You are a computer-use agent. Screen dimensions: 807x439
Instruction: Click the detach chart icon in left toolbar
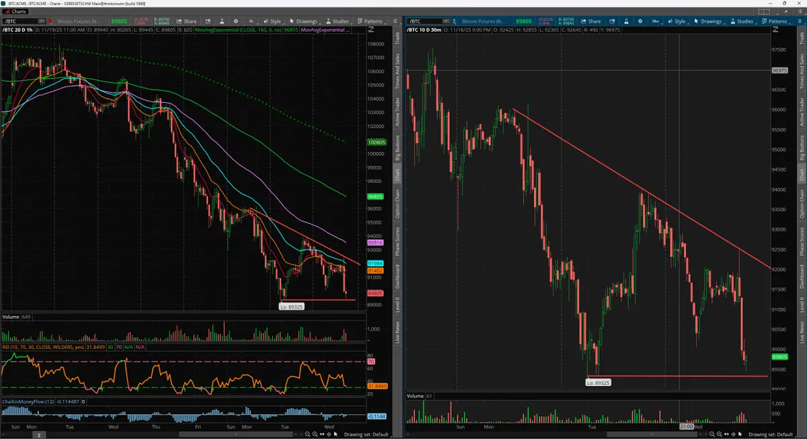point(208,22)
